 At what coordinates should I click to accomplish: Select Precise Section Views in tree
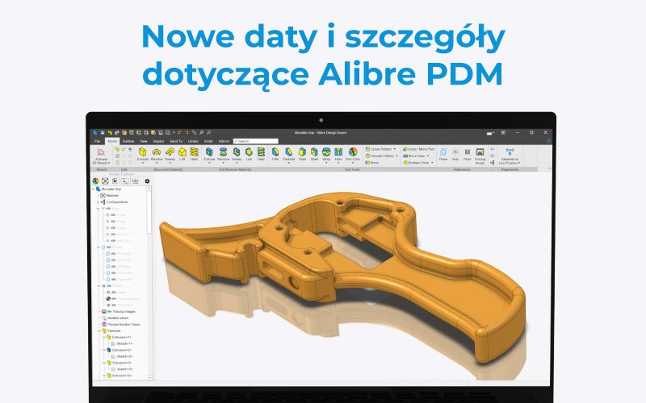120,325
